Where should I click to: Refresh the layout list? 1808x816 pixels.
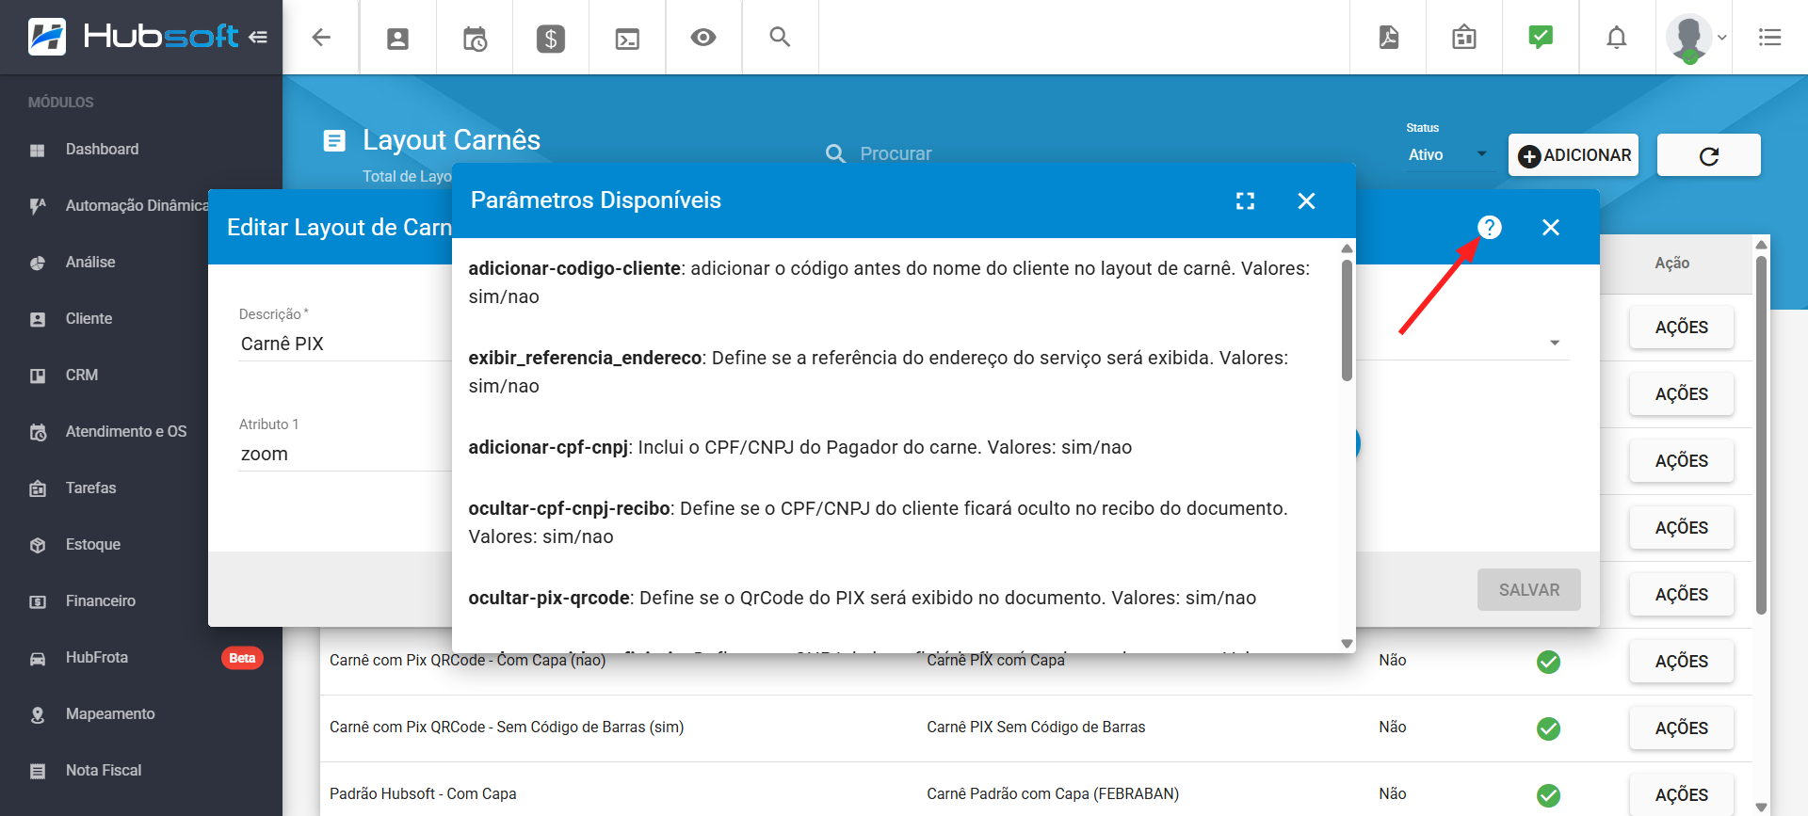[x=1709, y=155]
